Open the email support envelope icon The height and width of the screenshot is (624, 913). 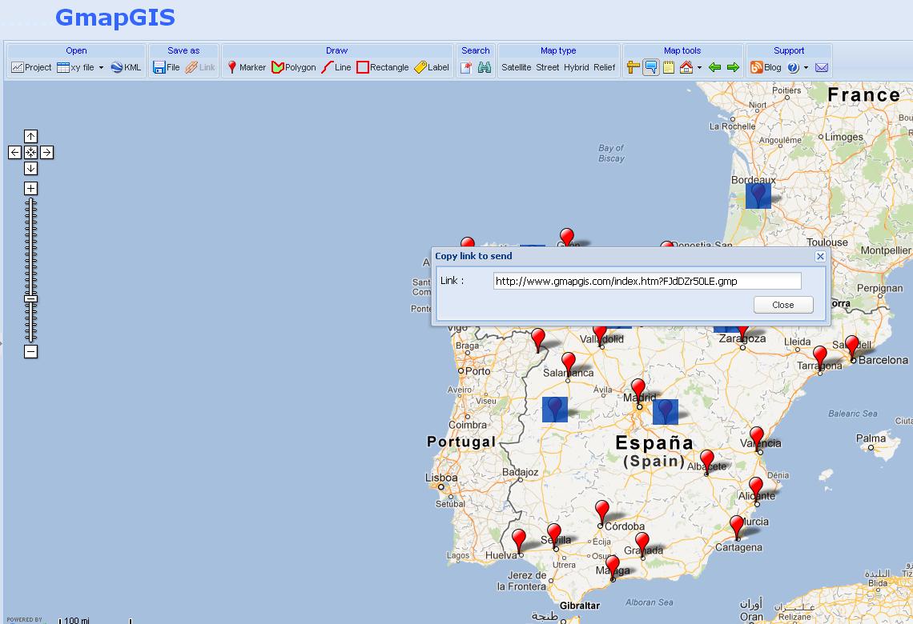820,68
